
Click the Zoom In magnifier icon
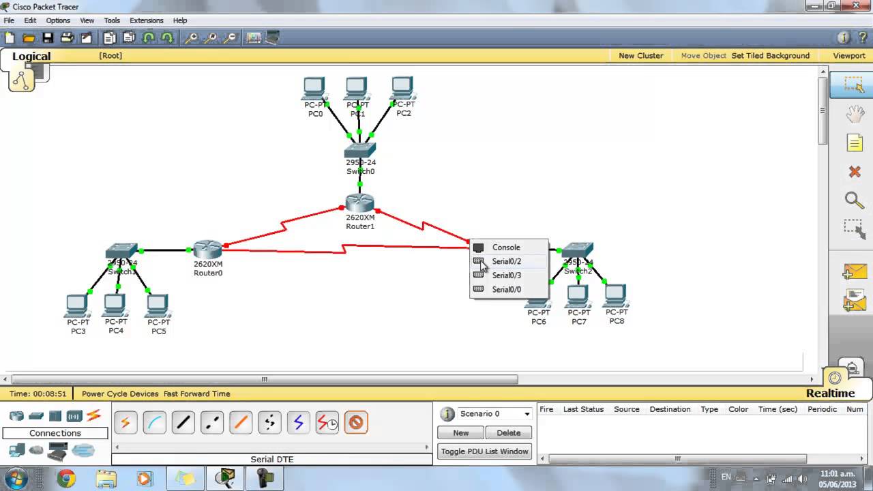(192, 38)
